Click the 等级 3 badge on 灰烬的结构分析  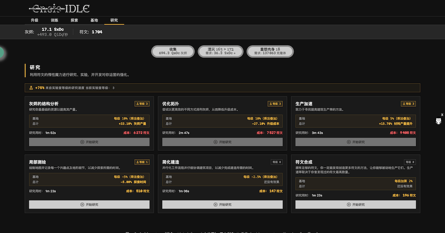[142, 104]
